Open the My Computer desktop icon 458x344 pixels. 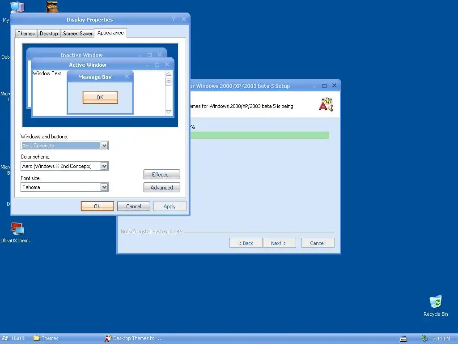[x=17, y=7]
